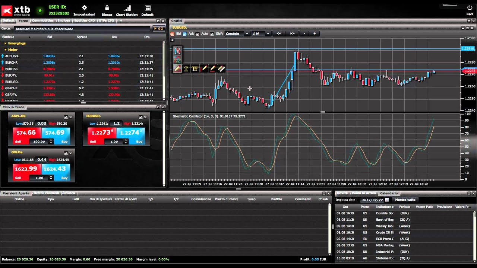Select the double-T text label tool
This screenshot has height=268, width=477.
195,68
